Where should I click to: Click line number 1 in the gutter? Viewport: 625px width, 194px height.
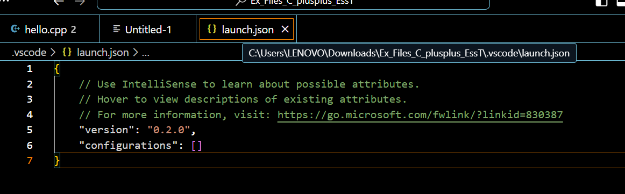(x=30, y=69)
